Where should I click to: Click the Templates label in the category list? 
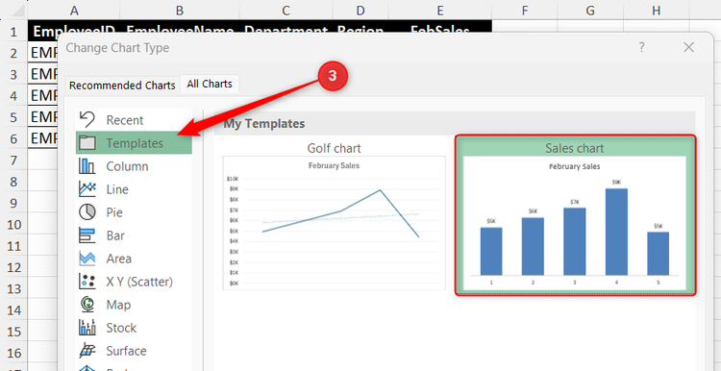coord(135,143)
